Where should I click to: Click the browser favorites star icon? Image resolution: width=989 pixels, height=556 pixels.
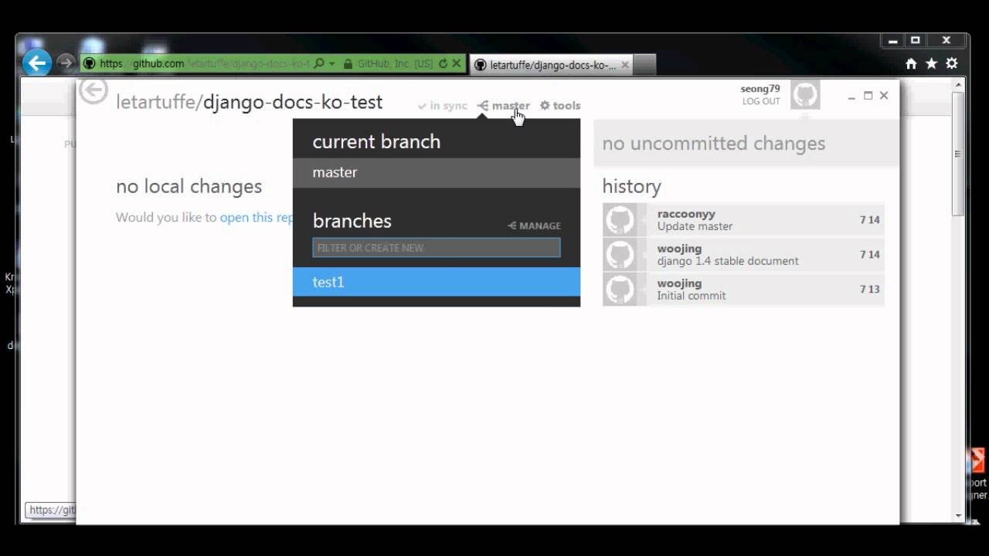point(932,63)
